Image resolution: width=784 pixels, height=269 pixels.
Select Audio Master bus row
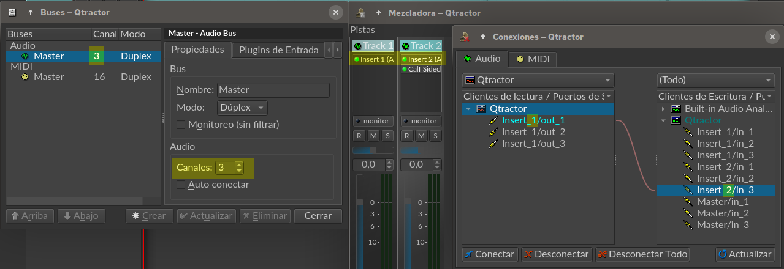(x=83, y=56)
